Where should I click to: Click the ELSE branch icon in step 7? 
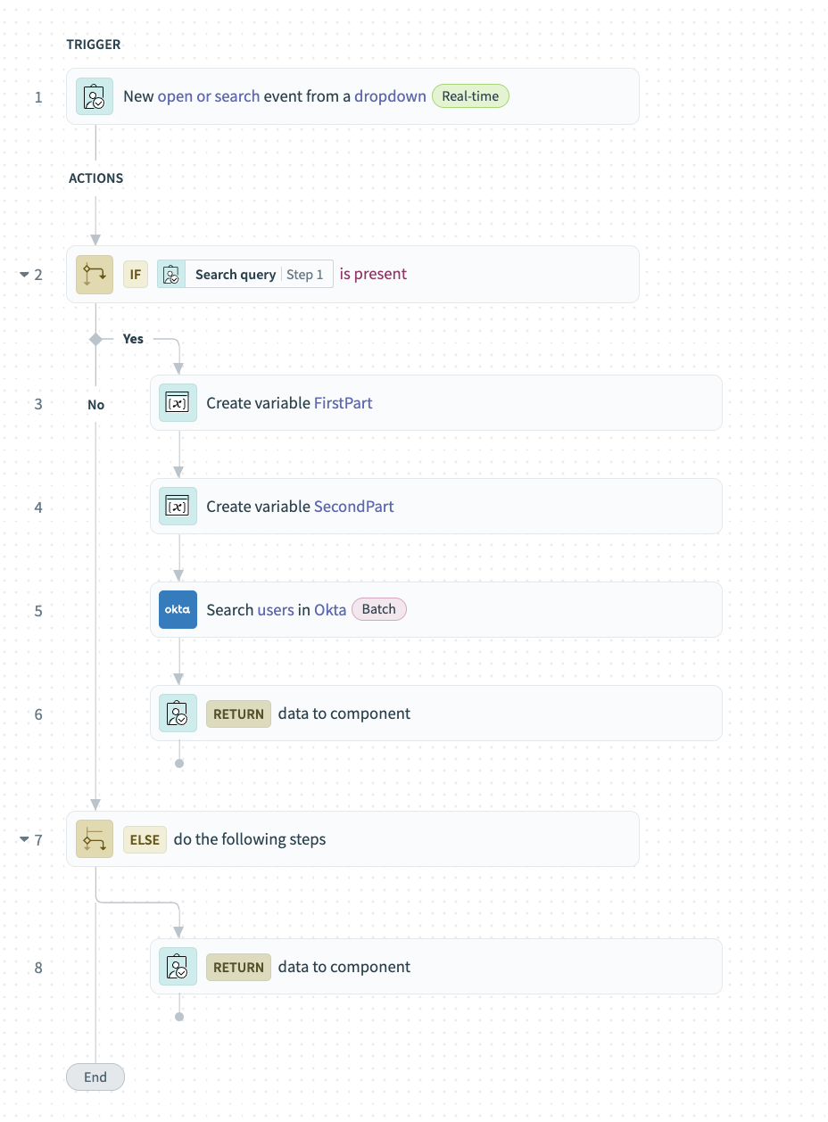pos(94,838)
